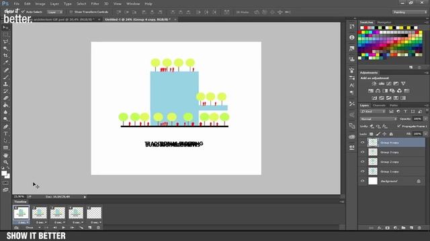
Task: Lock layer position icon
Action: 384,134
